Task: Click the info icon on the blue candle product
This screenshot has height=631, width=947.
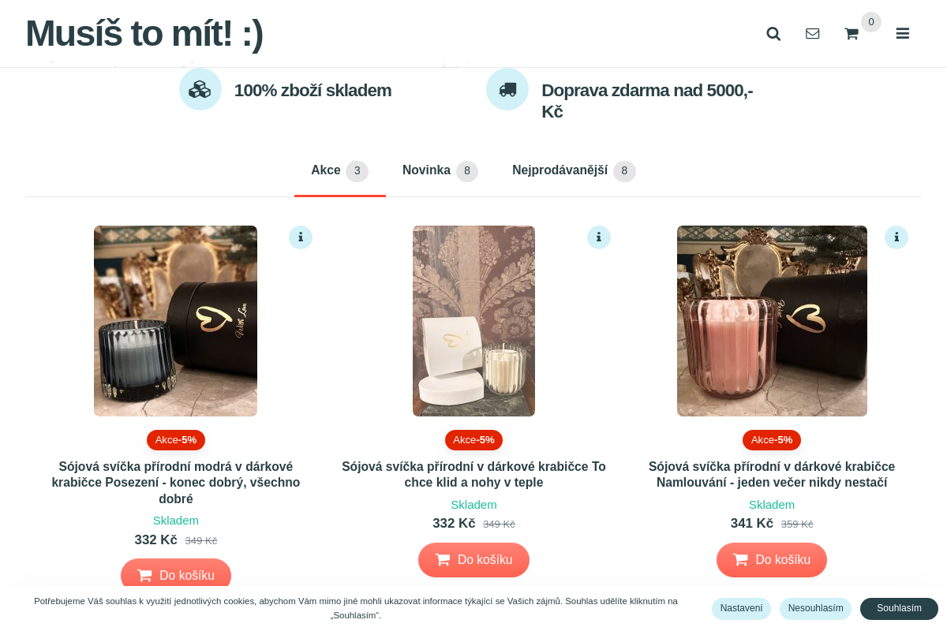Action: pos(301,237)
